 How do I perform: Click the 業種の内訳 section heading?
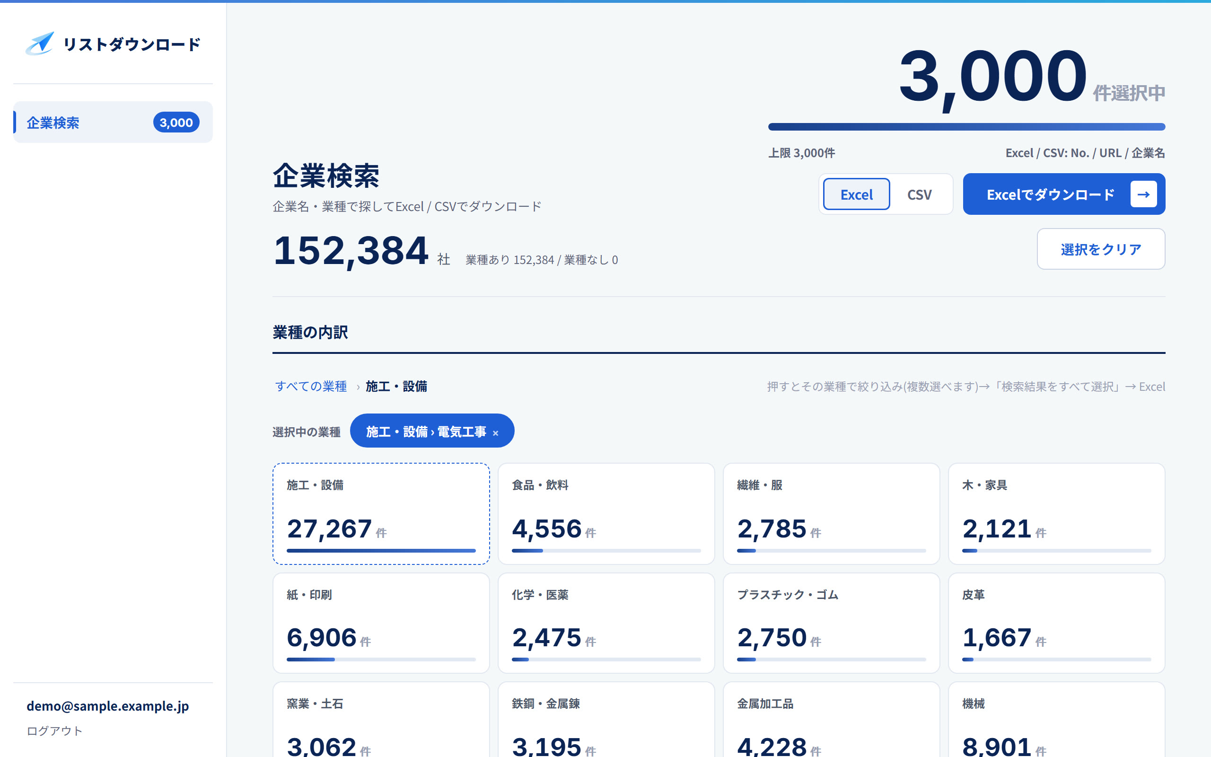pos(310,332)
